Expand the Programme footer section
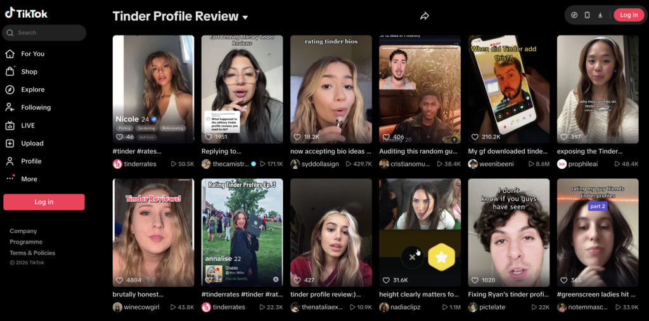Viewport: 649px width, 321px height. 26,242
